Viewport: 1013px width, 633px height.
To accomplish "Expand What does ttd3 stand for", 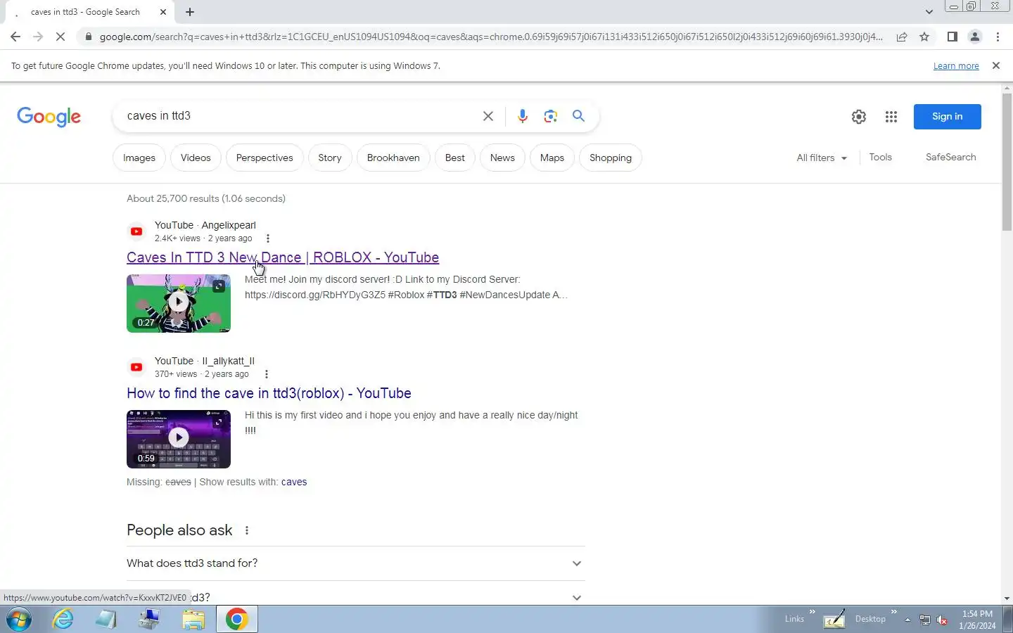I will coord(356,563).
